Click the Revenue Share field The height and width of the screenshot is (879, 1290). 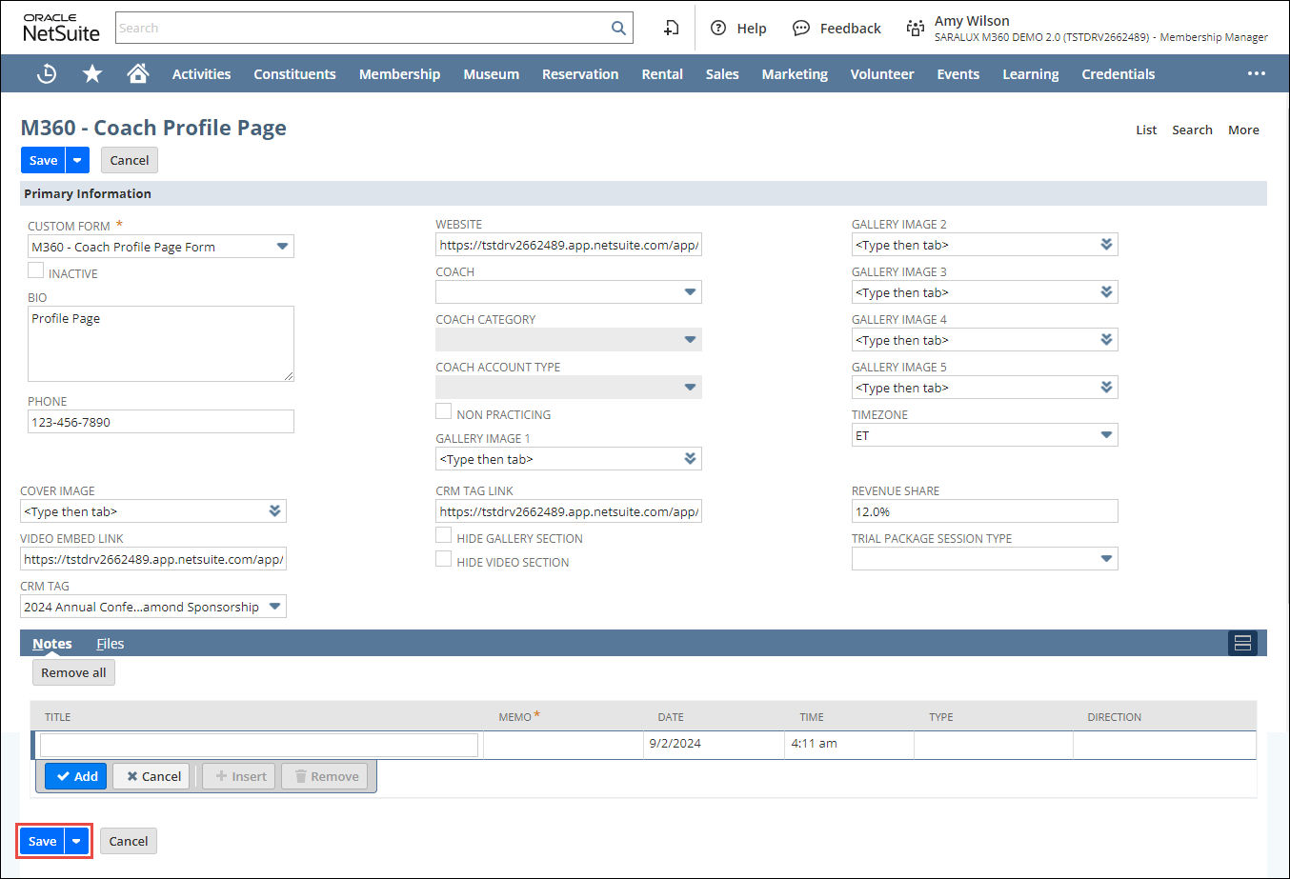click(x=983, y=511)
